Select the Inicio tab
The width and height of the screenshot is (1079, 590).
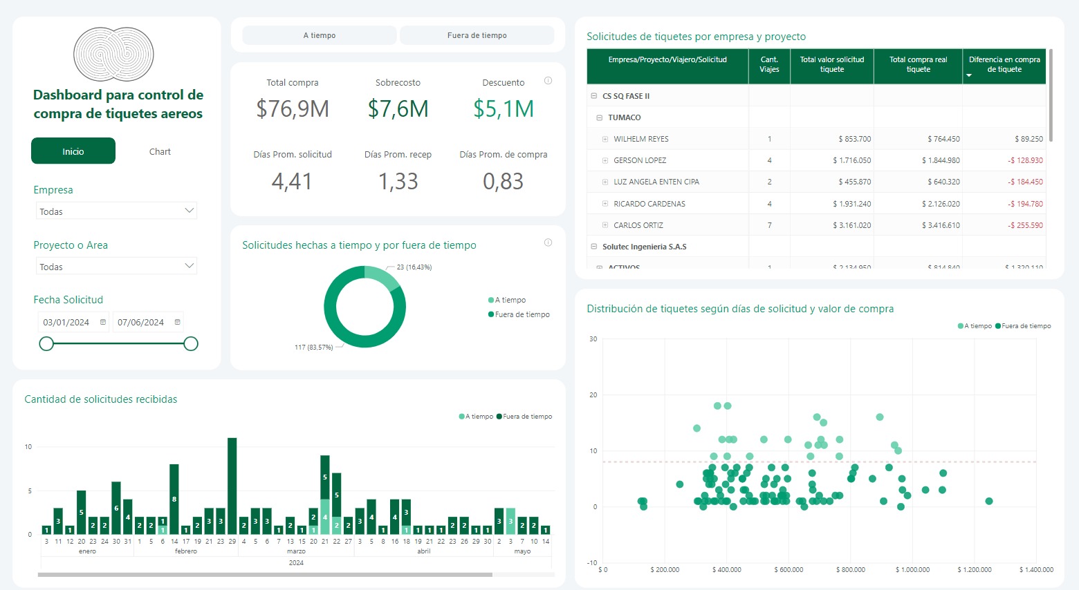pyautogui.click(x=73, y=151)
